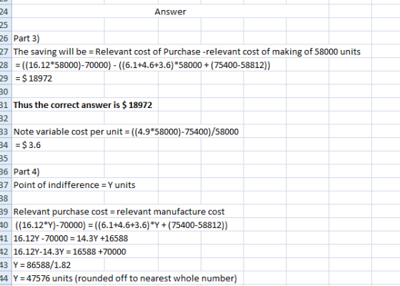The height and width of the screenshot is (286, 400).
Task: Click 'Thus the correct answer is $ 18972'
Action: coord(83,105)
